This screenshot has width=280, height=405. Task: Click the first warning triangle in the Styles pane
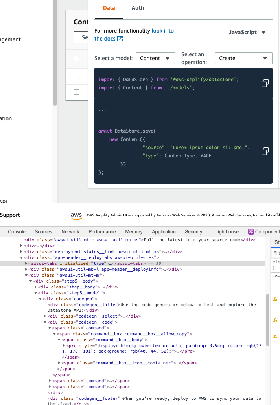click(x=275, y=298)
